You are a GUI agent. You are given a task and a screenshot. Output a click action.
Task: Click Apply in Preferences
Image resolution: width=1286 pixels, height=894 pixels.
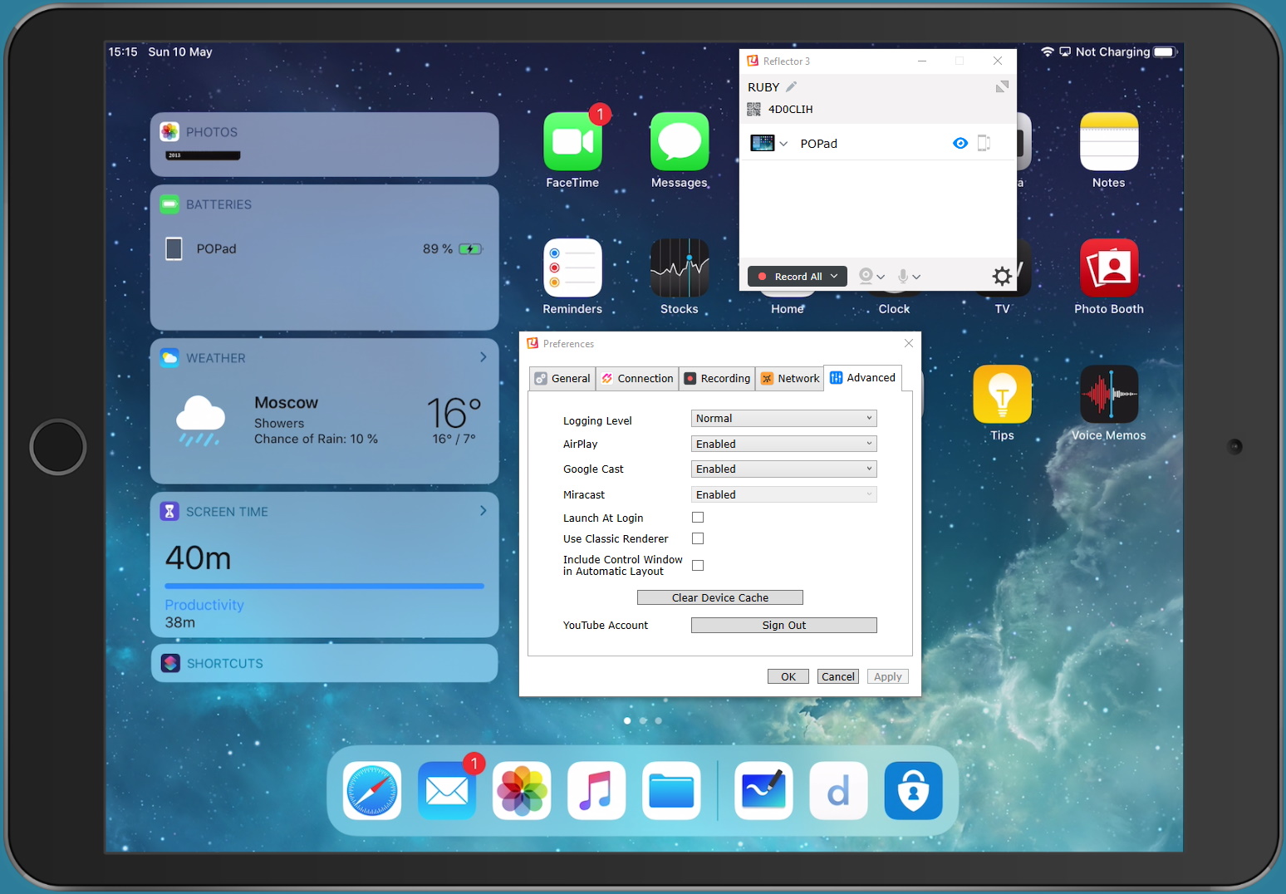tap(888, 676)
